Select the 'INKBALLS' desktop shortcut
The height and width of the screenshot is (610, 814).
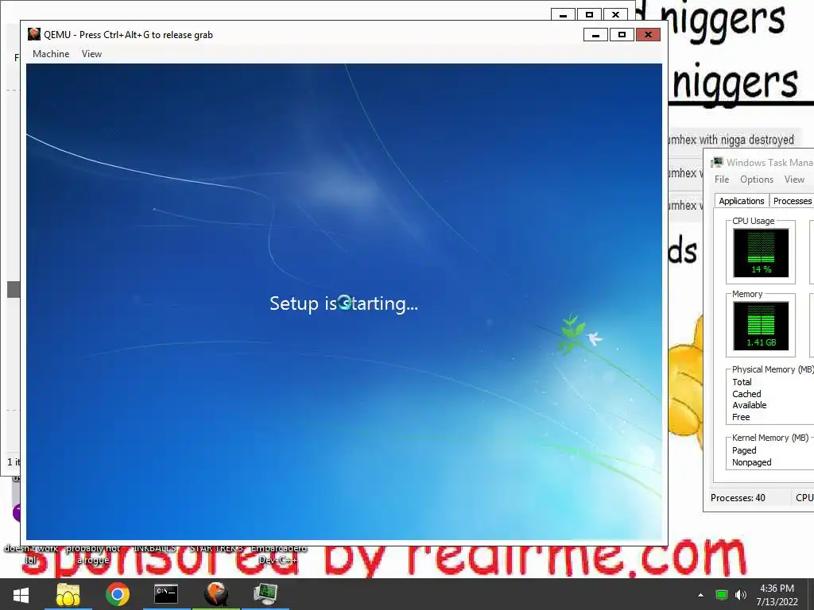click(x=155, y=549)
